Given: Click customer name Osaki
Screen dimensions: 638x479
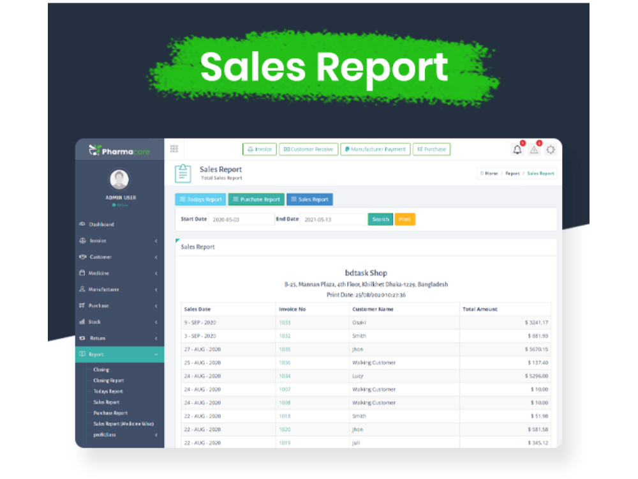Looking at the screenshot, I should coord(359,323).
